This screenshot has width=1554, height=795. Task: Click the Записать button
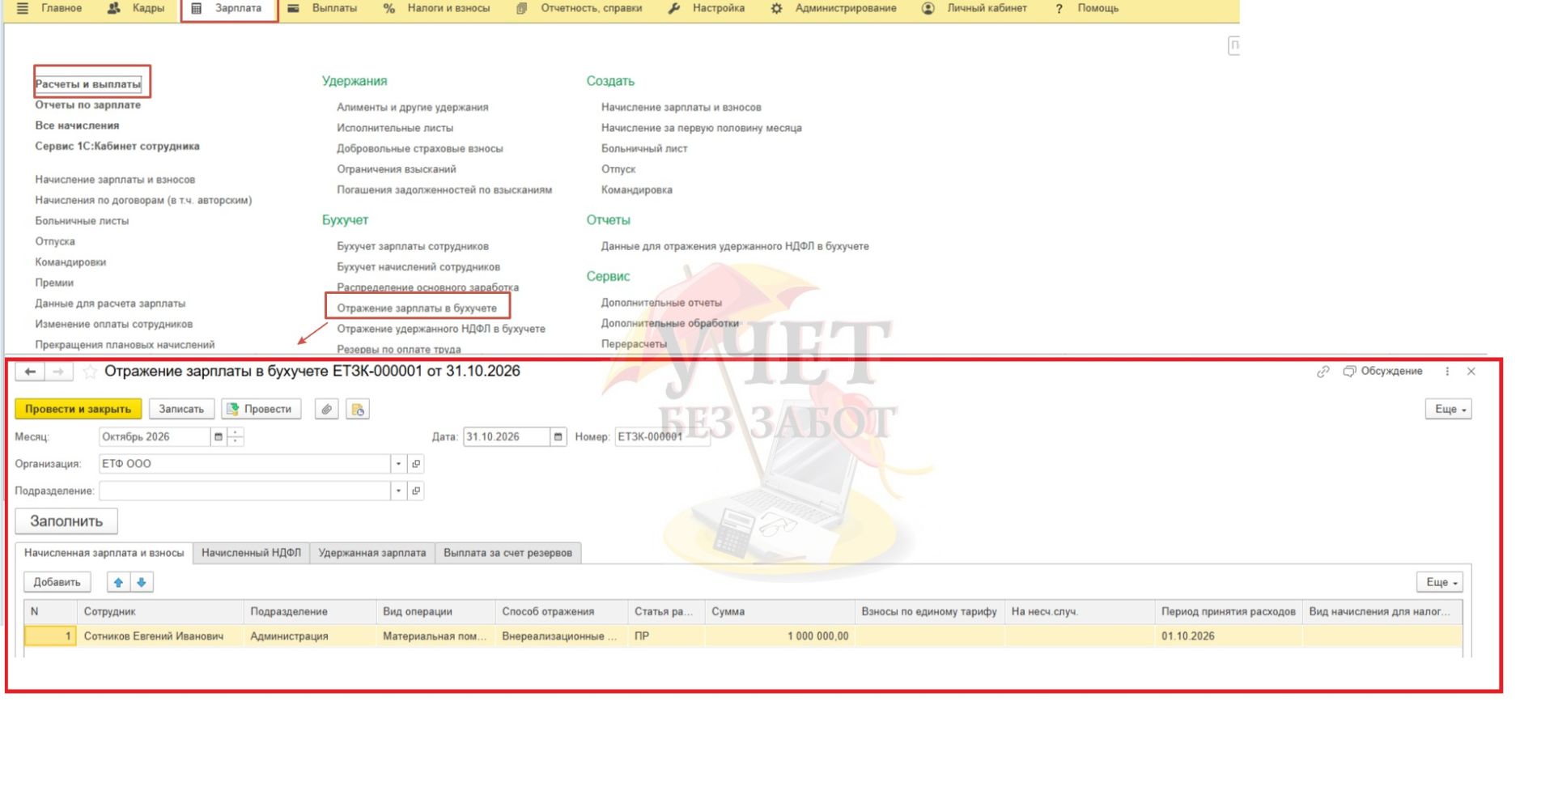click(181, 409)
